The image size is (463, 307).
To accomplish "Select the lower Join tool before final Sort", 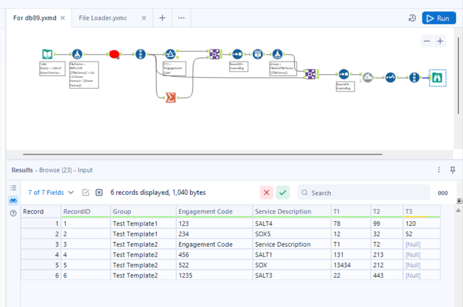I will pyautogui.click(x=311, y=74).
